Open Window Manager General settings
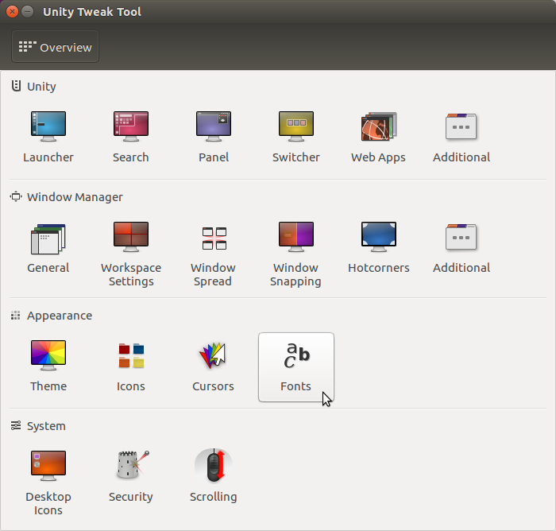Image resolution: width=556 pixels, height=531 pixels. tap(48, 254)
